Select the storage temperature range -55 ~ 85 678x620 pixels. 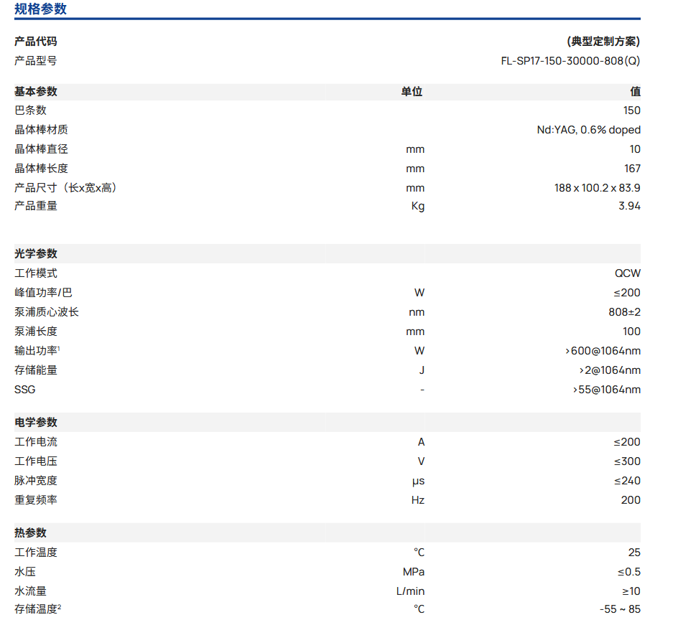pyautogui.click(x=620, y=610)
